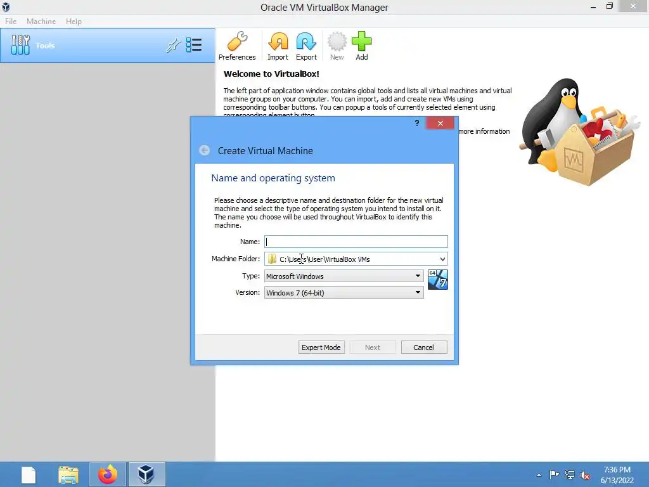Click the "Welcome to VirtualBox!" heading
The image size is (649, 487).
tap(271, 74)
